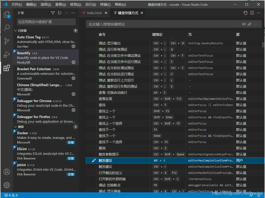Filter extensions with the funnel icon
Image resolution: width=265 pixels, height=198 pixels.
click(53, 13)
